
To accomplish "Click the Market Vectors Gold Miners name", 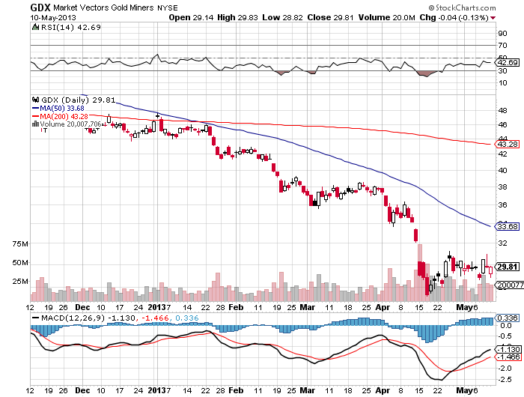I will 103,7.
